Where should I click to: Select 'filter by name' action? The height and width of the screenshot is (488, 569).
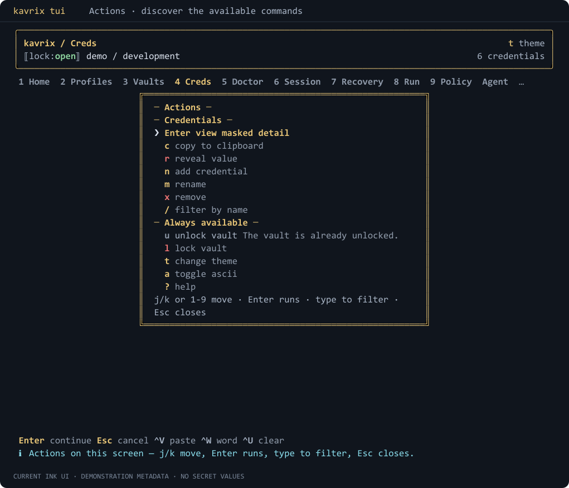point(206,209)
